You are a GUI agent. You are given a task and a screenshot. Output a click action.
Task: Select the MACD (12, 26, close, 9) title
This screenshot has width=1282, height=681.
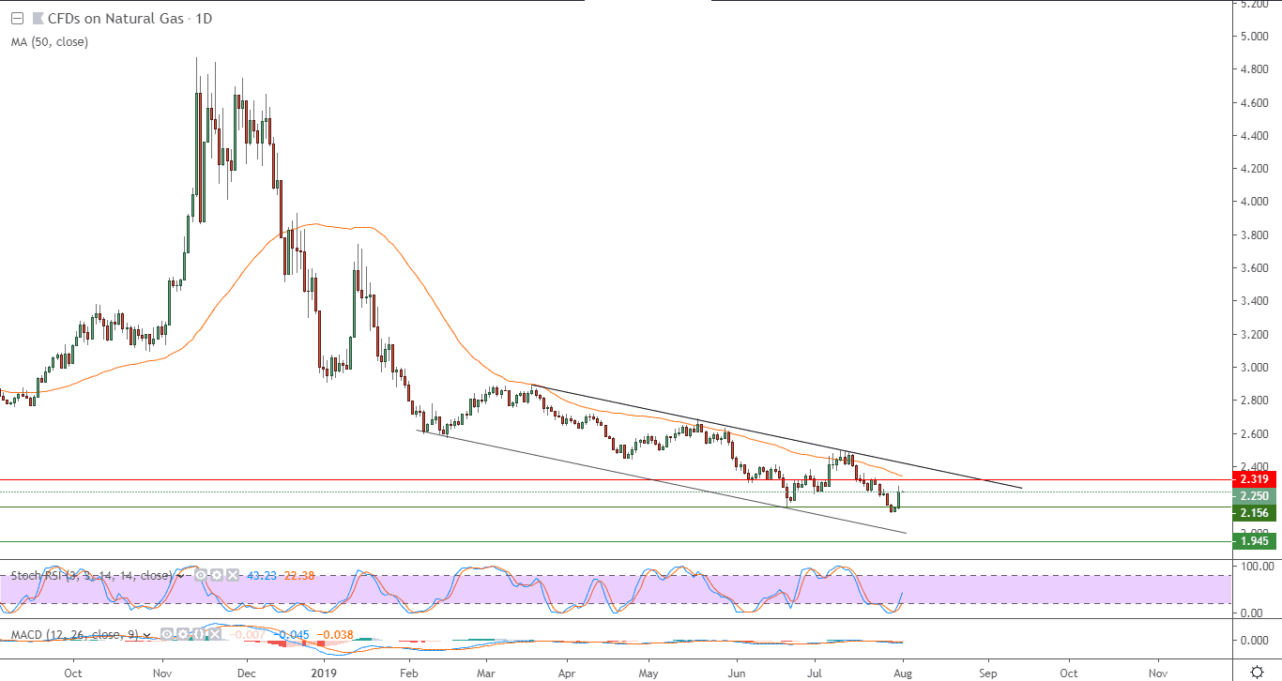point(74,635)
